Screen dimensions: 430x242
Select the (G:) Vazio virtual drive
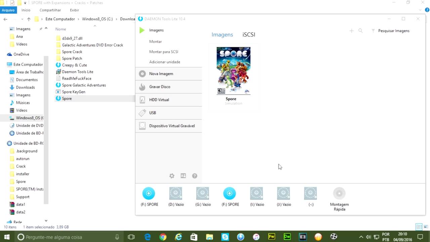point(203,197)
